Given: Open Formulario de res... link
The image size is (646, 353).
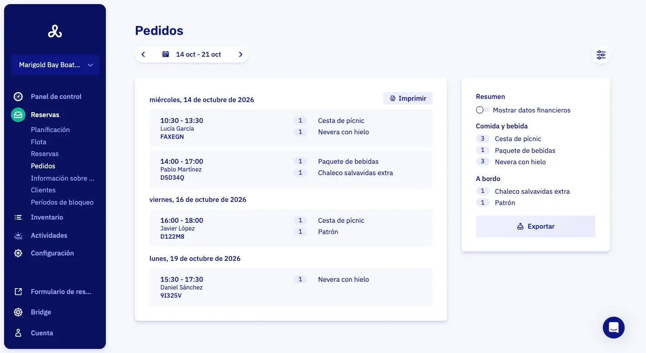Looking at the screenshot, I should click(x=61, y=292).
